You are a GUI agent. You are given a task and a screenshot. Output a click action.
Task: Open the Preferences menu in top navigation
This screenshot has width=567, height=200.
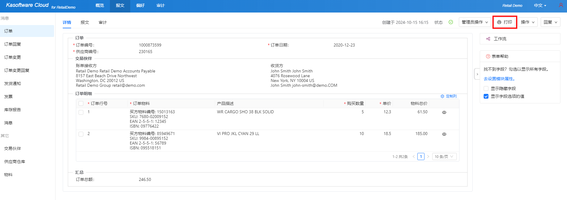(140, 5)
